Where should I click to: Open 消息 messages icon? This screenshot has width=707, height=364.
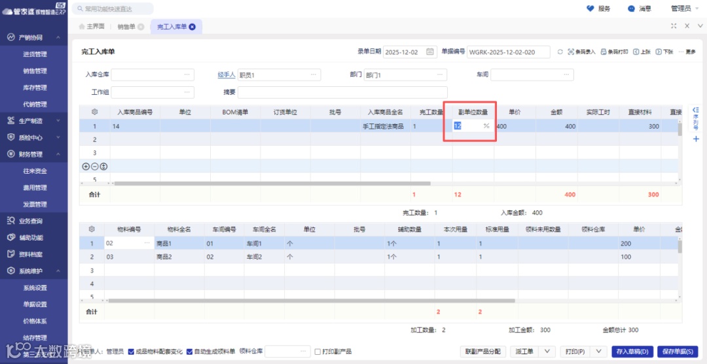click(631, 8)
